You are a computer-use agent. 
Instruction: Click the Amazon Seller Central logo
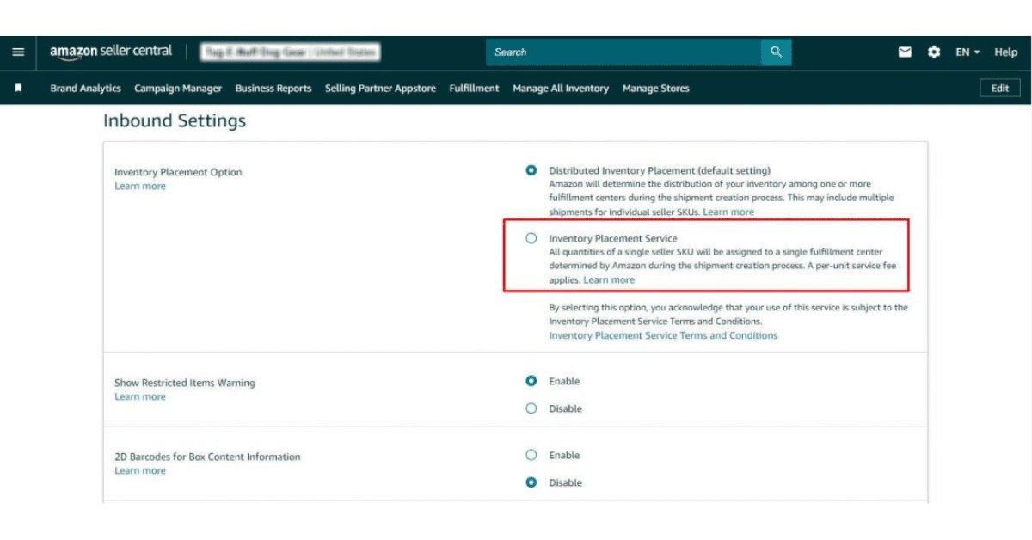(x=111, y=52)
